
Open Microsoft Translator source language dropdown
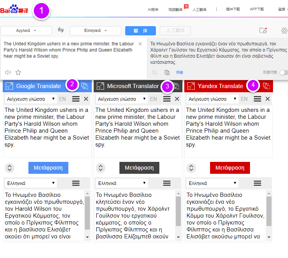point(122,99)
